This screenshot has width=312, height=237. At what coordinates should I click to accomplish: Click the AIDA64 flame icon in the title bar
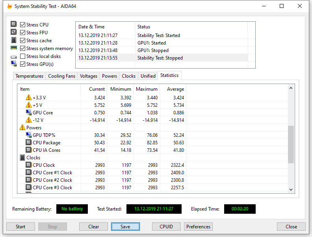pyautogui.click(x=9, y=6)
